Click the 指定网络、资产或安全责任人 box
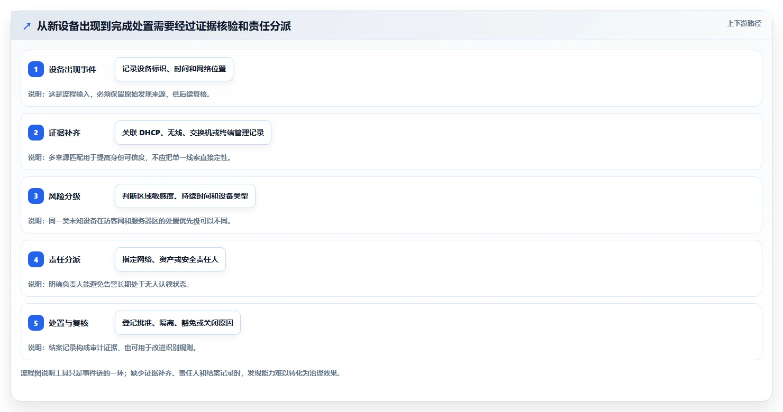The height and width of the screenshot is (412, 783). pyautogui.click(x=170, y=259)
